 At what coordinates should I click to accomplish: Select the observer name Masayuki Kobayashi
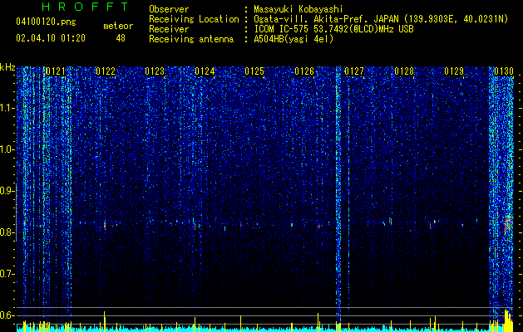pos(299,9)
